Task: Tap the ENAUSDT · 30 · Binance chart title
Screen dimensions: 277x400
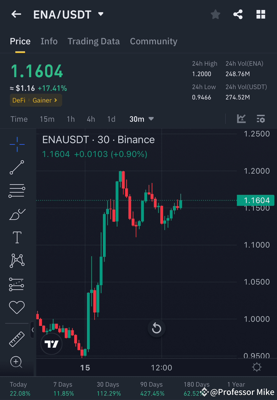Action: pyautogui.click(x=99, y=139)
